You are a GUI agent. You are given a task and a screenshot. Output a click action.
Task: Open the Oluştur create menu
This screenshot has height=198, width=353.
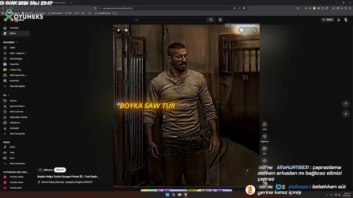[328, 20]
